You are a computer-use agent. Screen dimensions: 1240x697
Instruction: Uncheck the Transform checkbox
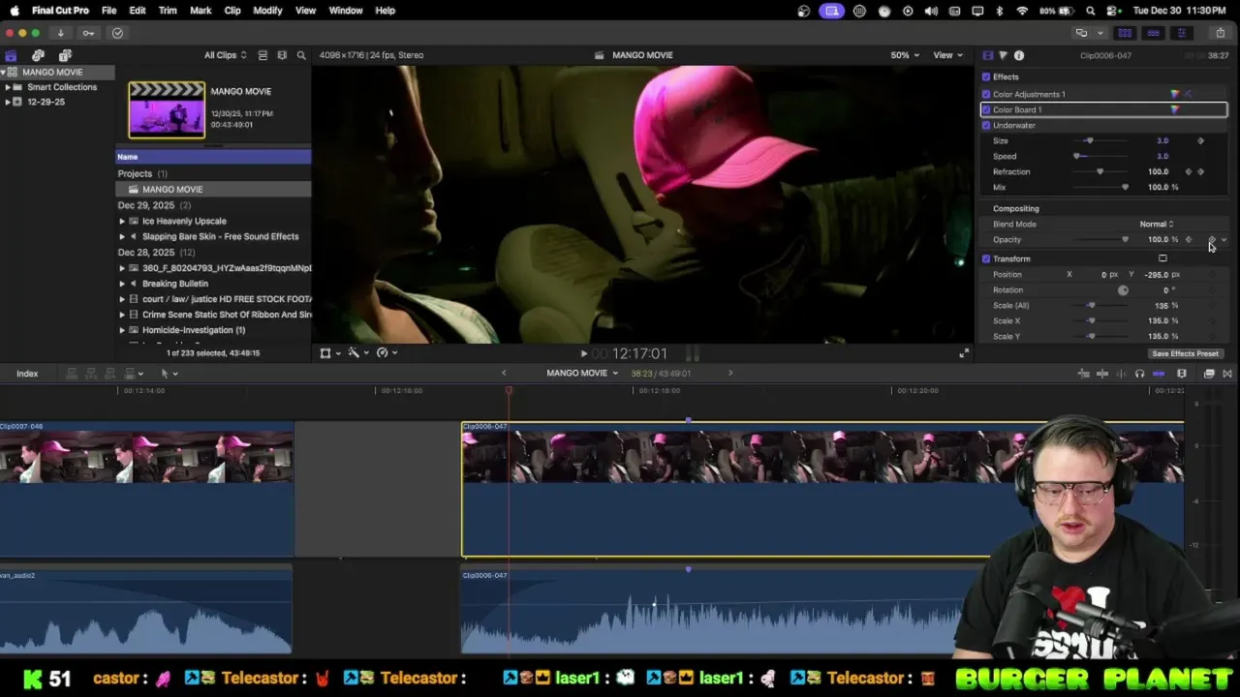click(x=986, y=258)
